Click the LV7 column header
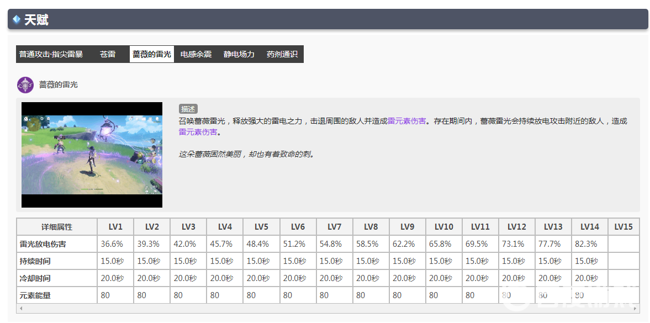 click(334, 227)
